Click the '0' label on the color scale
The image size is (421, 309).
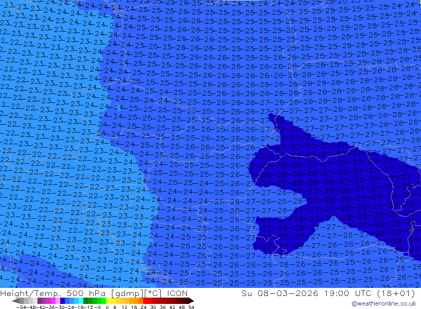pyautogui.click(x=107, y=307)
